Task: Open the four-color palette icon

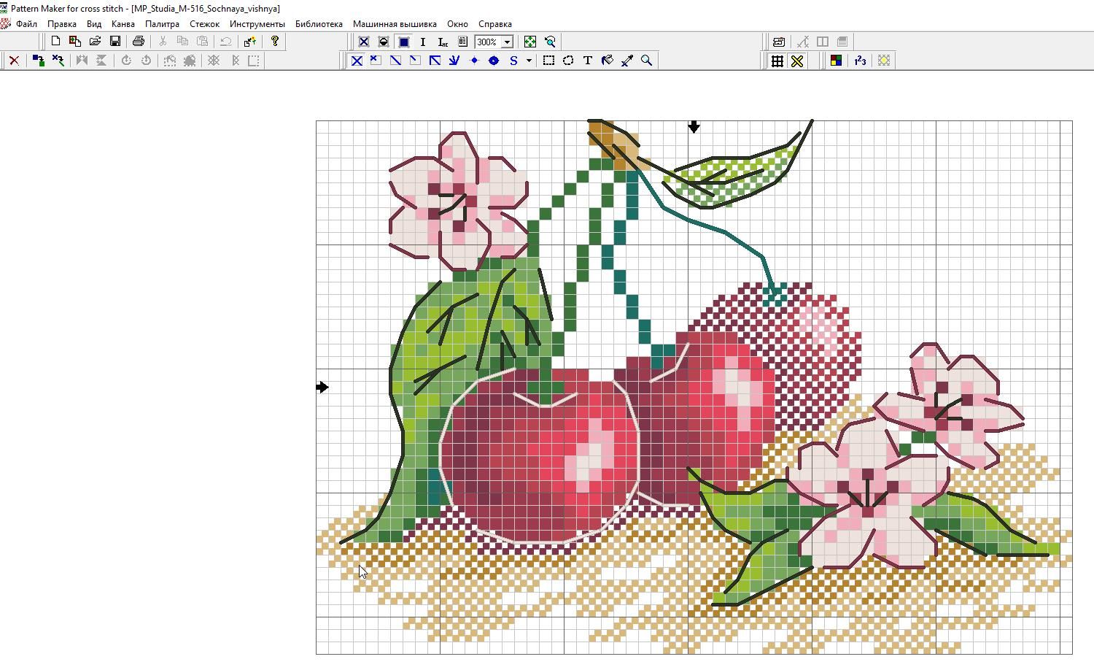Action: 836,61
